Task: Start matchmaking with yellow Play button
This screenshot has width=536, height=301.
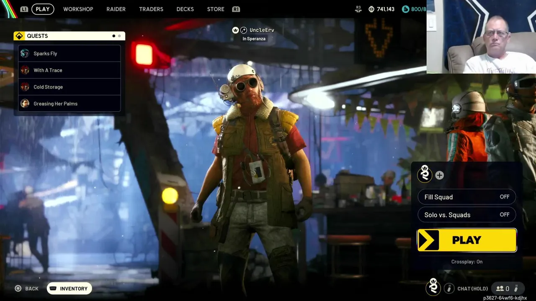Action: point(467,240)
